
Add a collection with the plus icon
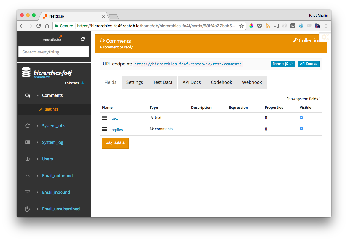click(83, 83)
